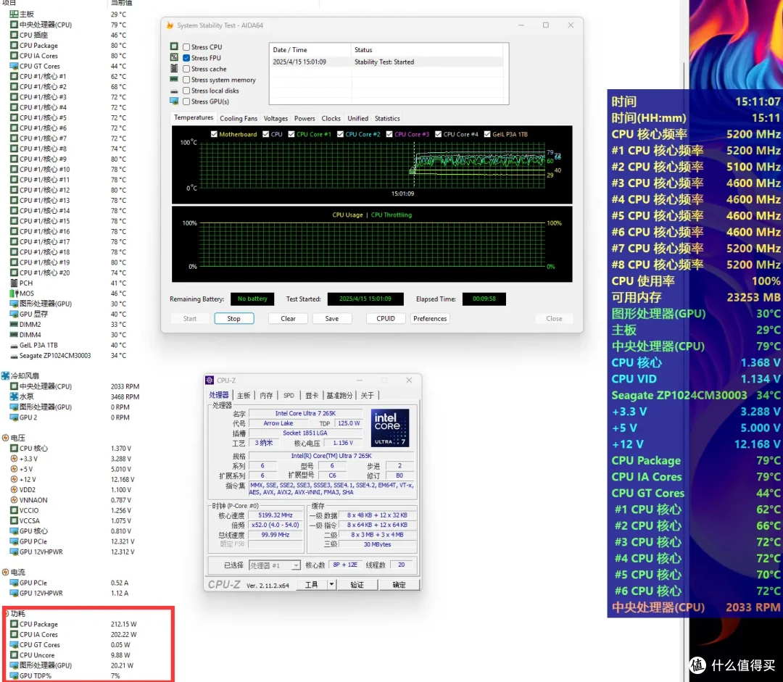Open the Clocks tab
This screenshot has width=783, height=682.
[x=331, y=119]
